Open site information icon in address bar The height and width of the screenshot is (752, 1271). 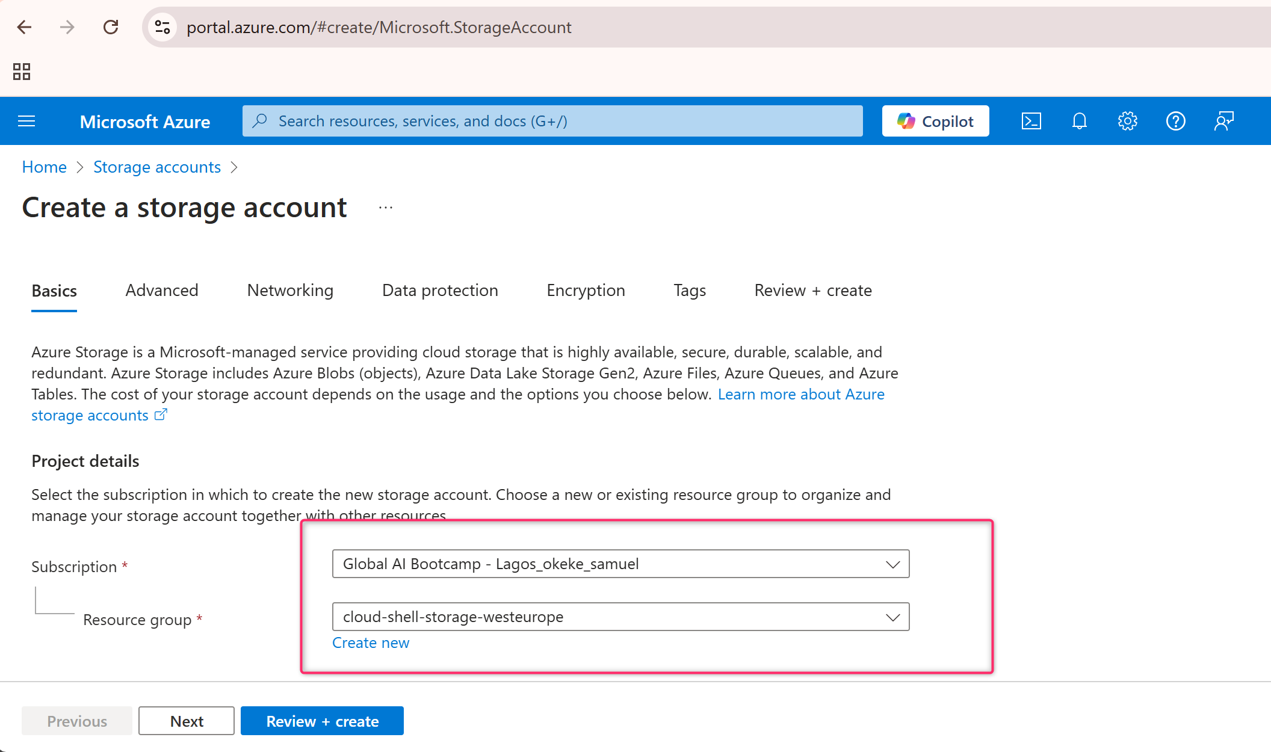pos(162,27)
